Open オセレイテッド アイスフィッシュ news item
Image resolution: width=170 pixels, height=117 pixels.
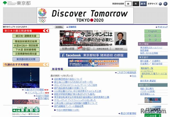75,100
